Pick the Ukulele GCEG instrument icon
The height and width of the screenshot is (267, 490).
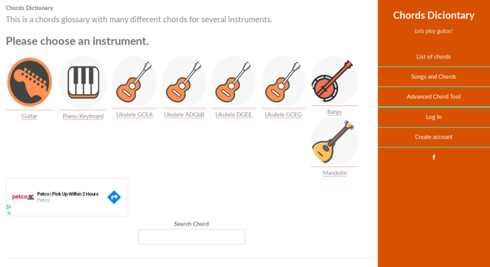[x=283, y=81]
